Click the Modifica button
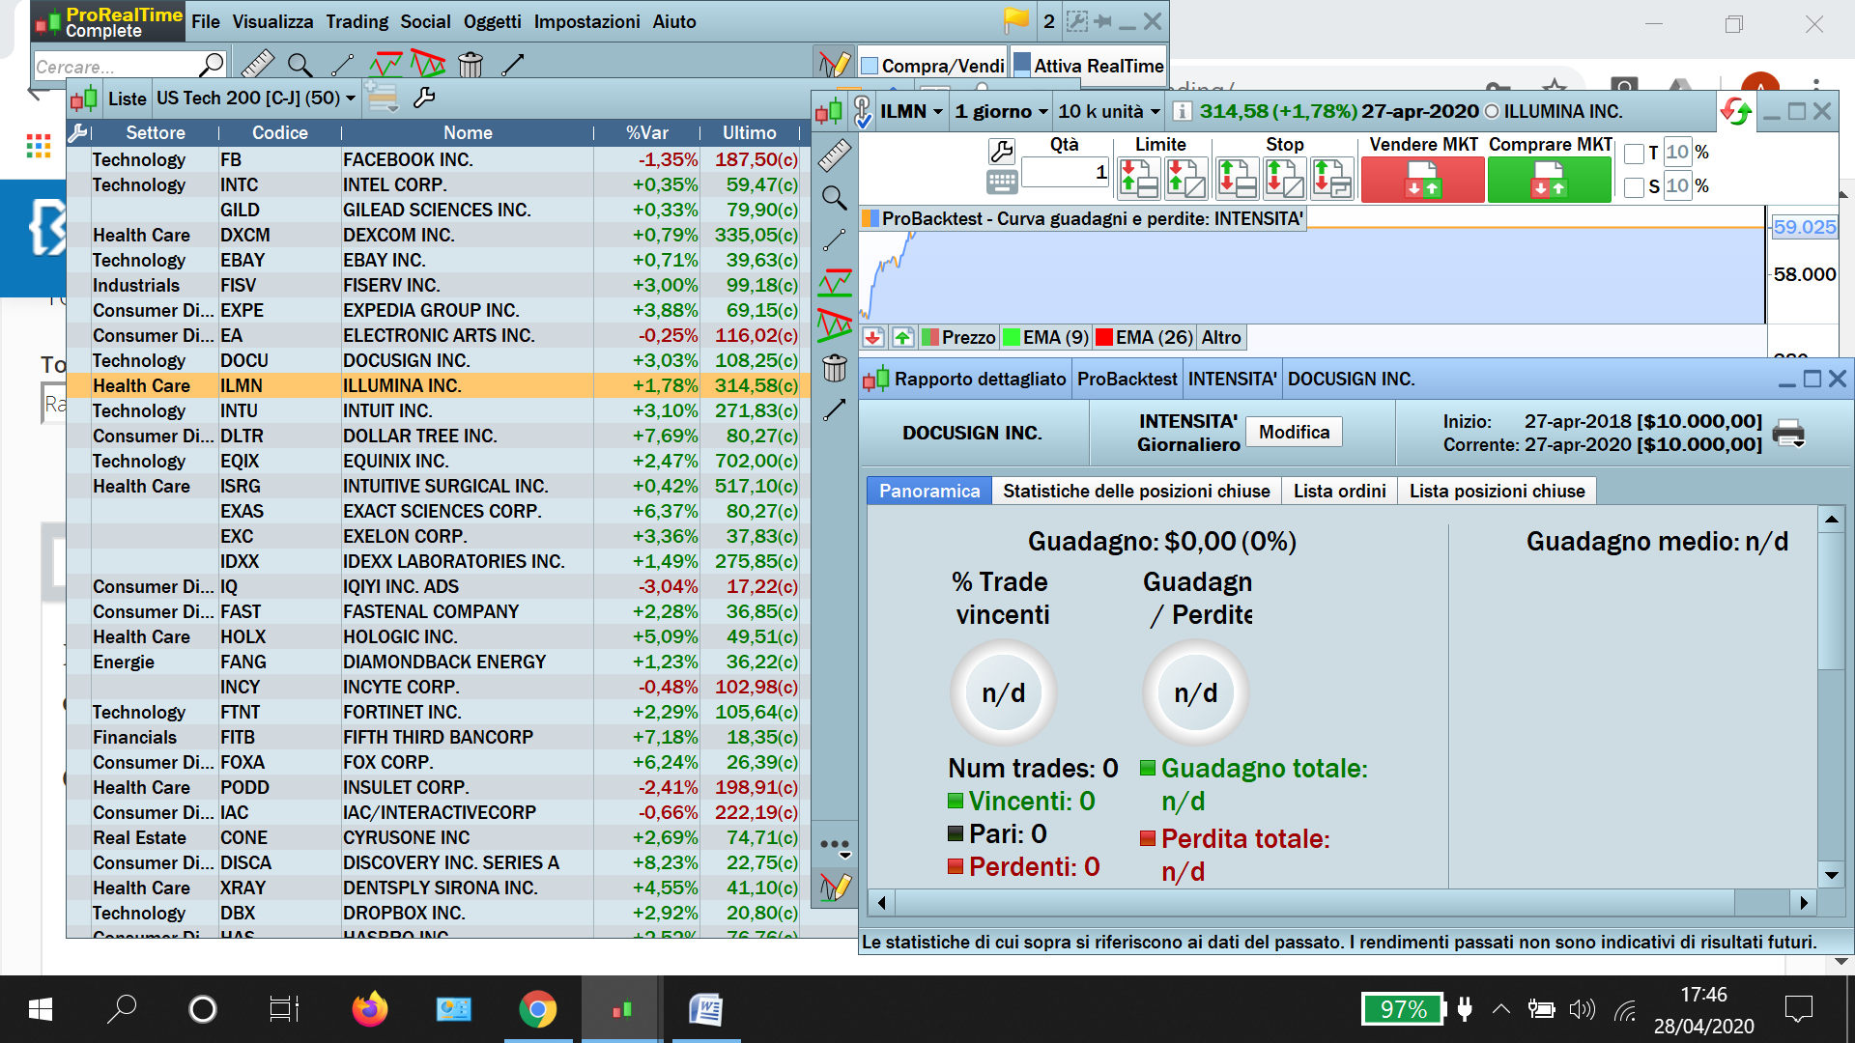Image resolution: width=1855 pixels, height=1043 pixels. [1294, 432]
